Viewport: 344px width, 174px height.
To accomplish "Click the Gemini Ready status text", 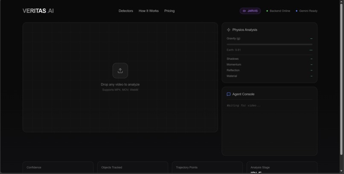I will point(308,11).
